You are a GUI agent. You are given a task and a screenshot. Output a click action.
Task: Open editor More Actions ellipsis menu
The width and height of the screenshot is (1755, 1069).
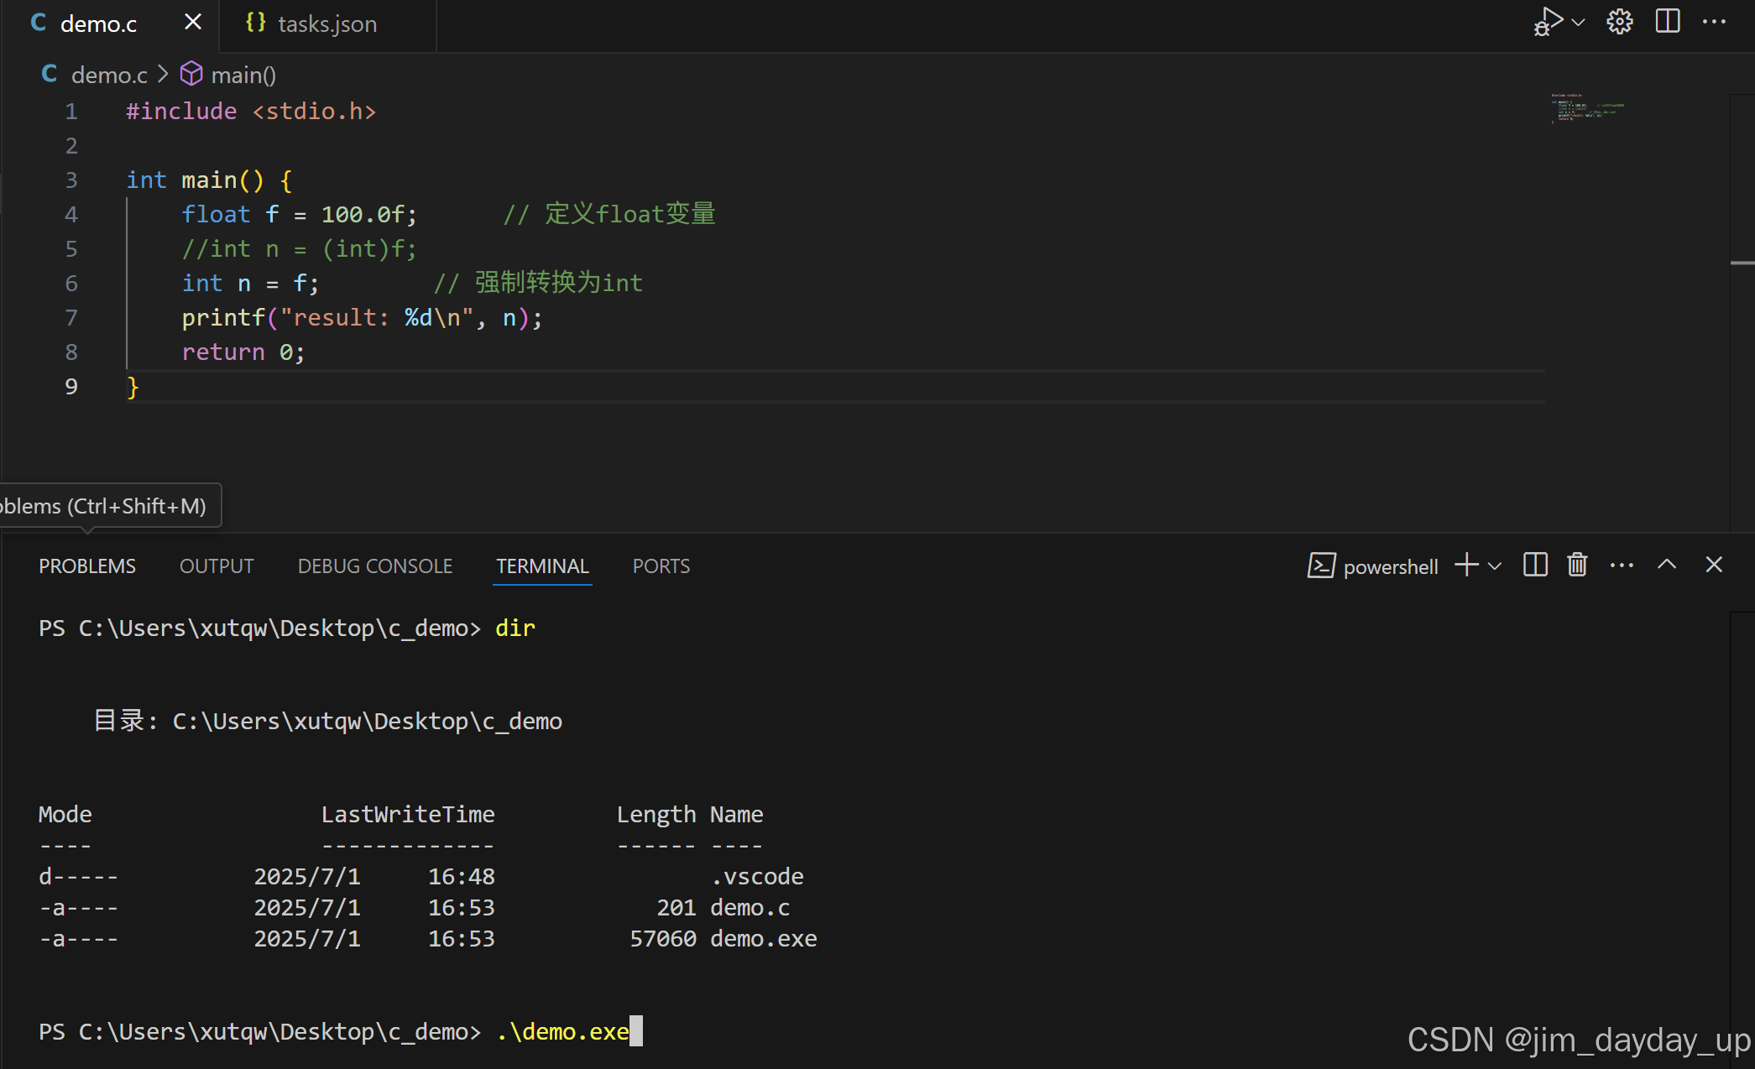click(x=1714, y=22)
